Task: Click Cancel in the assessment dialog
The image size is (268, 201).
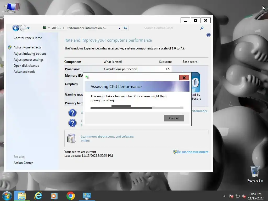Action: tap(174, 118)
